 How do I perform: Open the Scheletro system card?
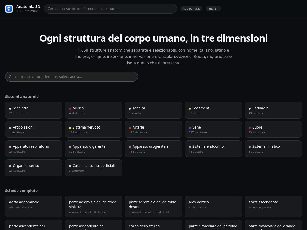click(x=34, y=110)
